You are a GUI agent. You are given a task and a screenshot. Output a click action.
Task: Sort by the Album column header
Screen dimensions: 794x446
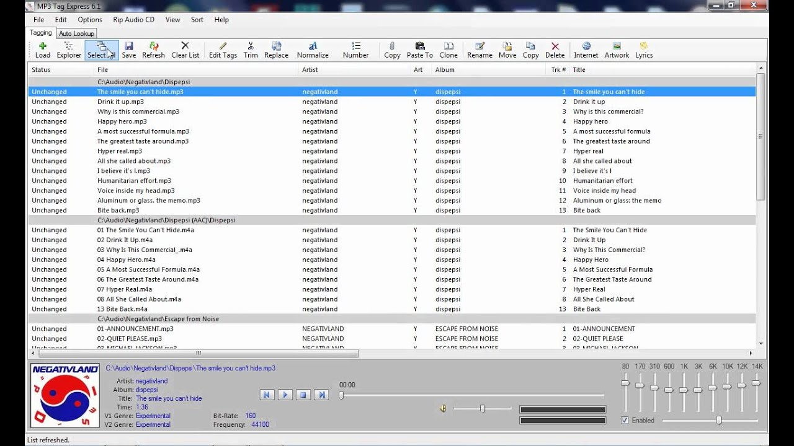click(488, 70)
